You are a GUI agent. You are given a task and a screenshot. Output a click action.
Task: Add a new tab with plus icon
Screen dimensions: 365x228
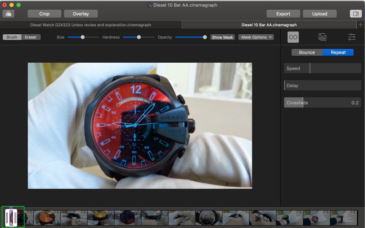pos(360,25)
